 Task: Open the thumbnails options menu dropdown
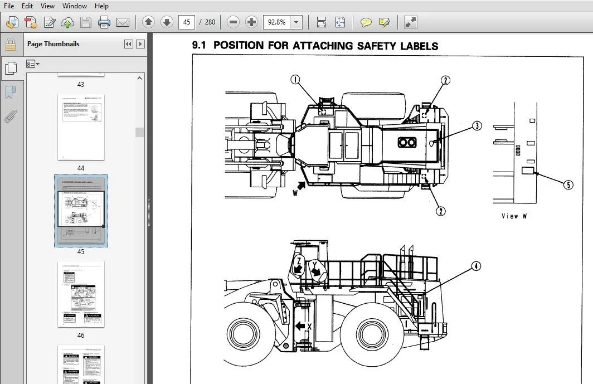point(33,64)
